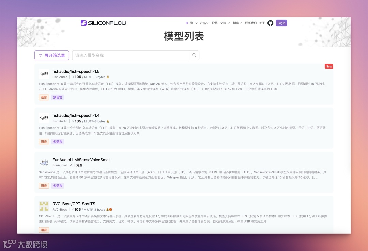Open the GitHub icon link
368x251 pixels.
pyautogui.click(x=270, y=23)
